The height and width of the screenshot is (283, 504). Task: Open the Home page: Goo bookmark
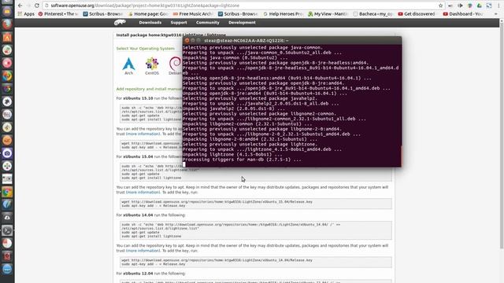(148, 14)
